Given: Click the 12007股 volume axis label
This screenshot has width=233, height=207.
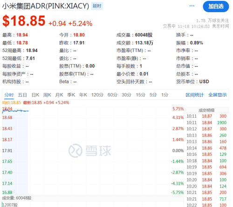Looking at the screenshot, I should click(x=10, y=205).
